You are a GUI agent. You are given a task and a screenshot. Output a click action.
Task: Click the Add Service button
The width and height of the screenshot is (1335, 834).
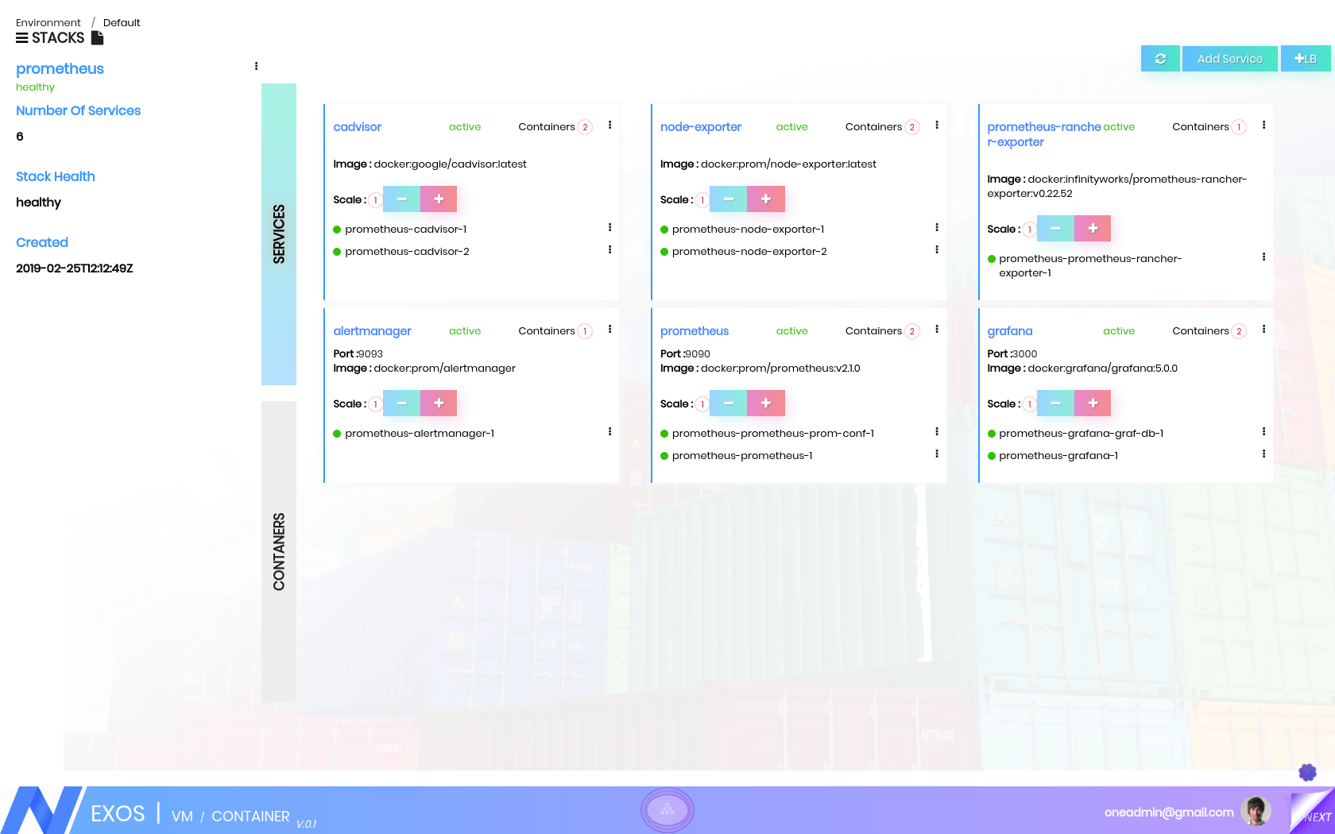pos(1229,59)
